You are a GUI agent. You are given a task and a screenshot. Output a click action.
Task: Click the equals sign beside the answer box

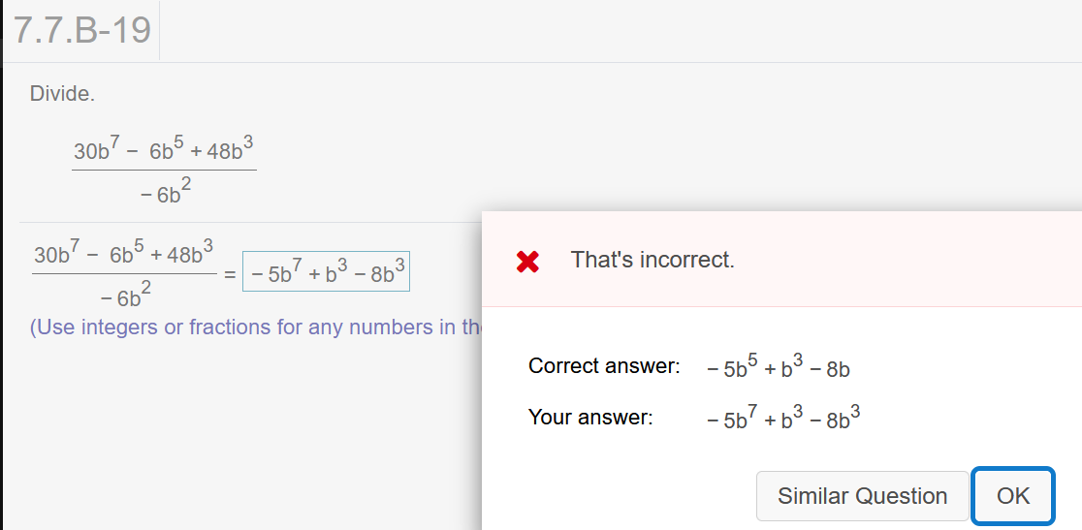(230, 275)
